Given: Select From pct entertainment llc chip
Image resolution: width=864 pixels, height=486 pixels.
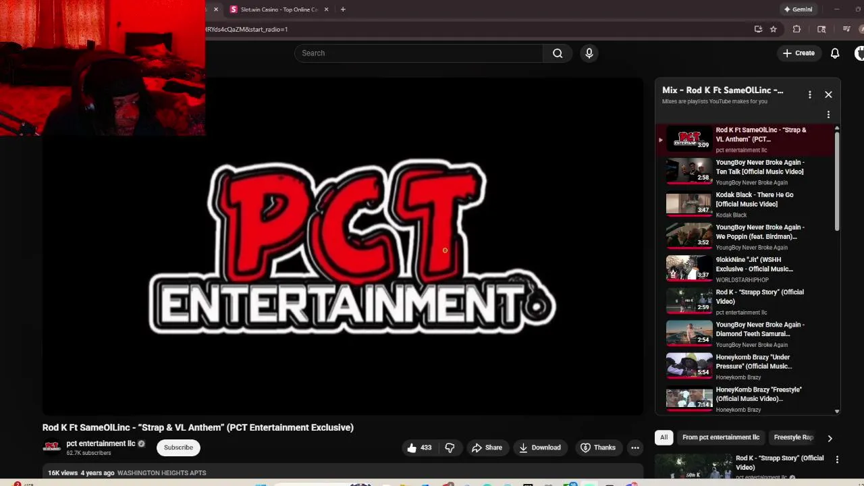Looking at the screenshot, I should (x=721, y=437).
